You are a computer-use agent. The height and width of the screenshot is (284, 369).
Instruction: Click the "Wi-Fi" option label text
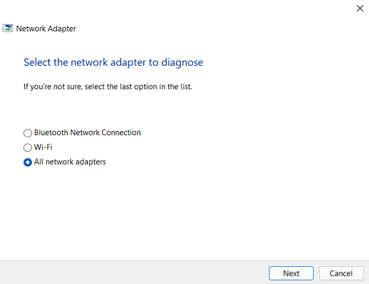click(x=42, y=148)
